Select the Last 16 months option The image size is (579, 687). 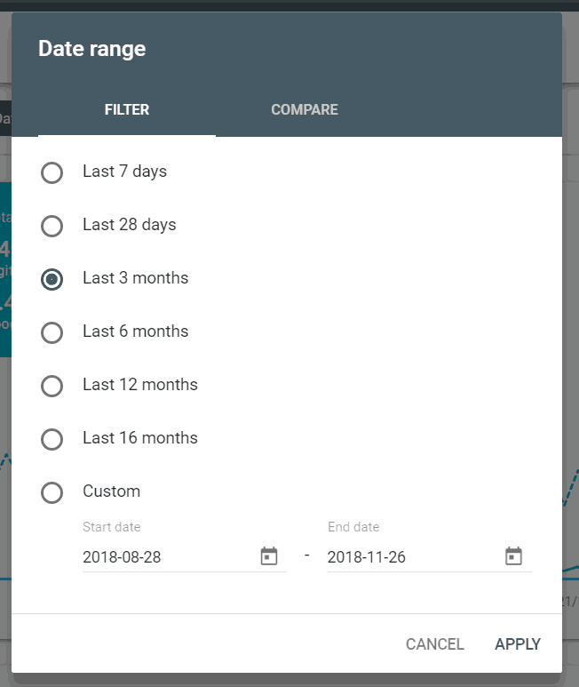[x=52, y=439]
